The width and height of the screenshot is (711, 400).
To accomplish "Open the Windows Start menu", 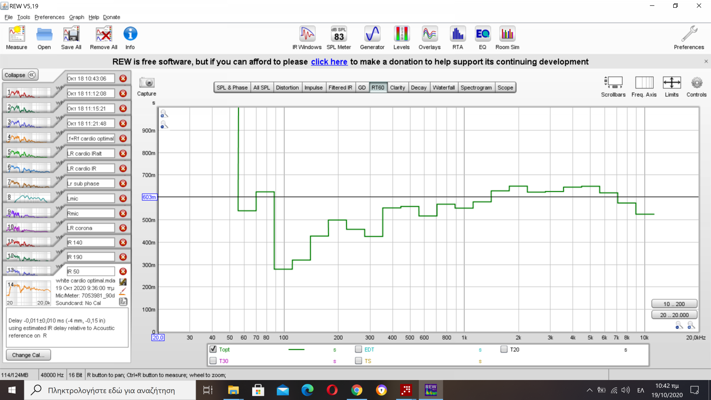I will 12,390.
